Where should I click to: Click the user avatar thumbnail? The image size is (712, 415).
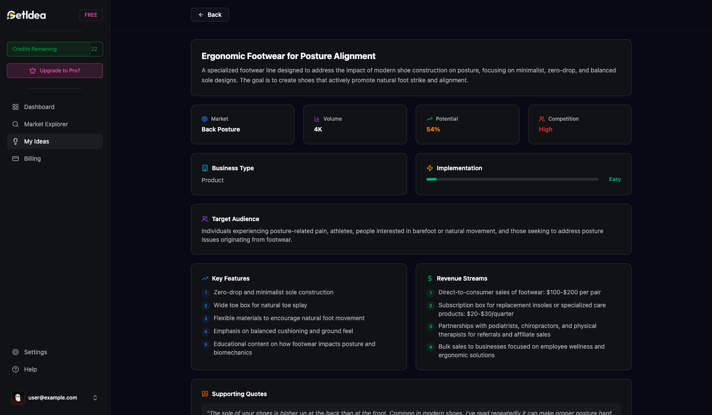[18, 398]
